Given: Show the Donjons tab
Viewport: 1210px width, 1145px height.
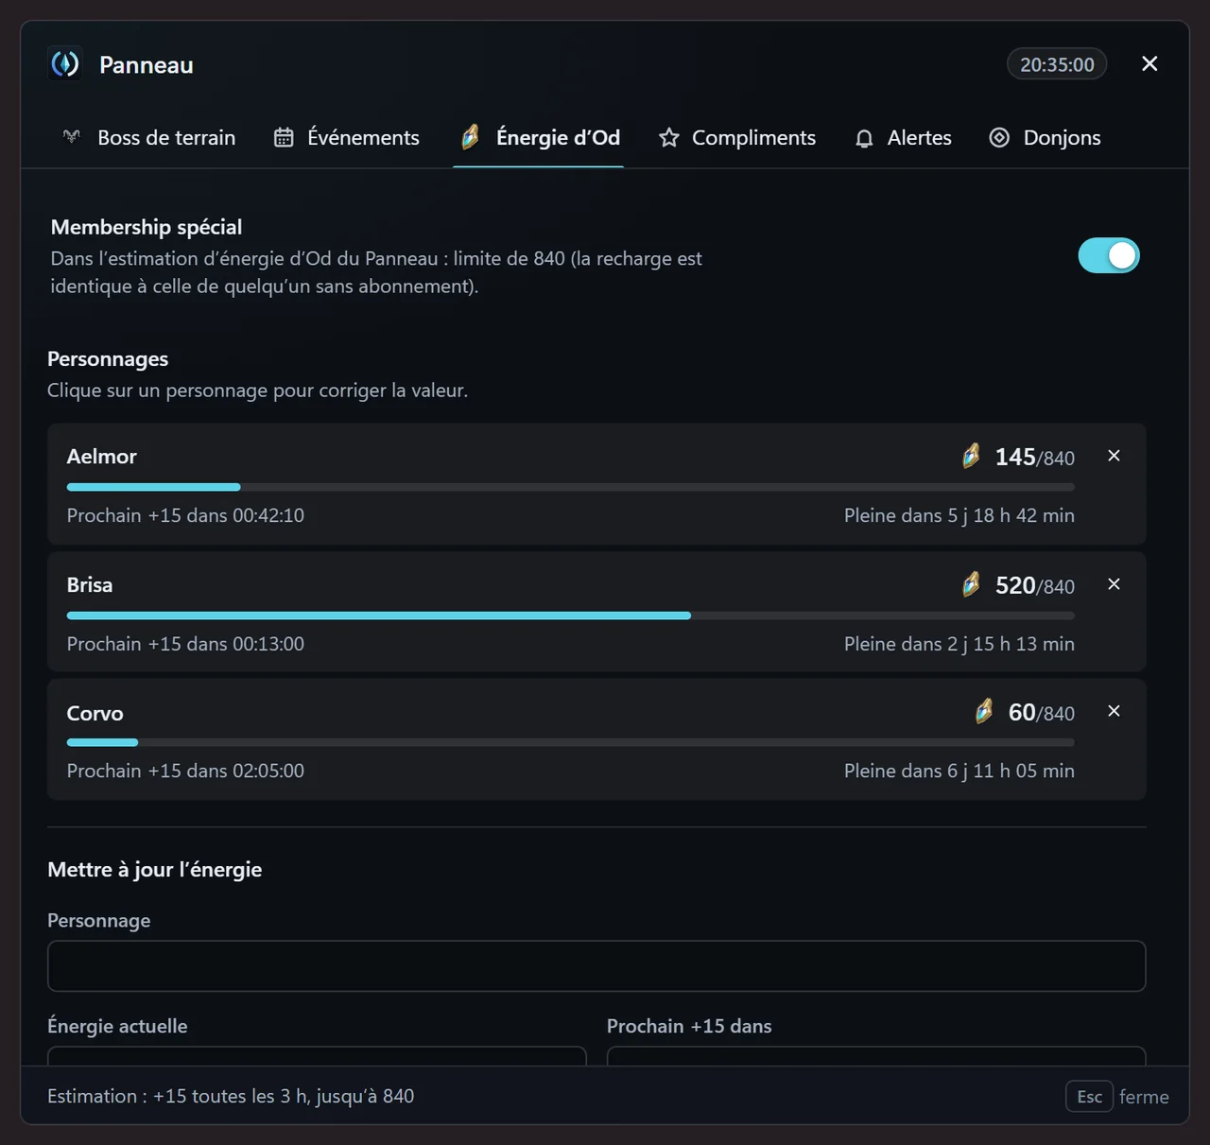Looking at the screenshot, I should pyautogui.click(x=1045, y=138).
